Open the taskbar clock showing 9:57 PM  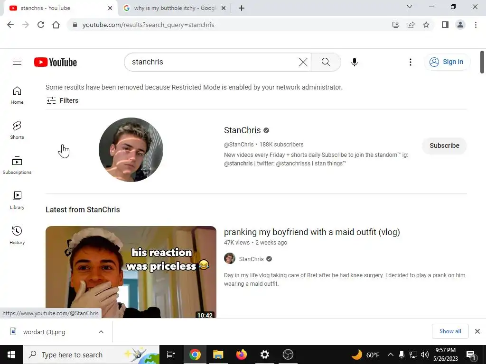(445, 355)
